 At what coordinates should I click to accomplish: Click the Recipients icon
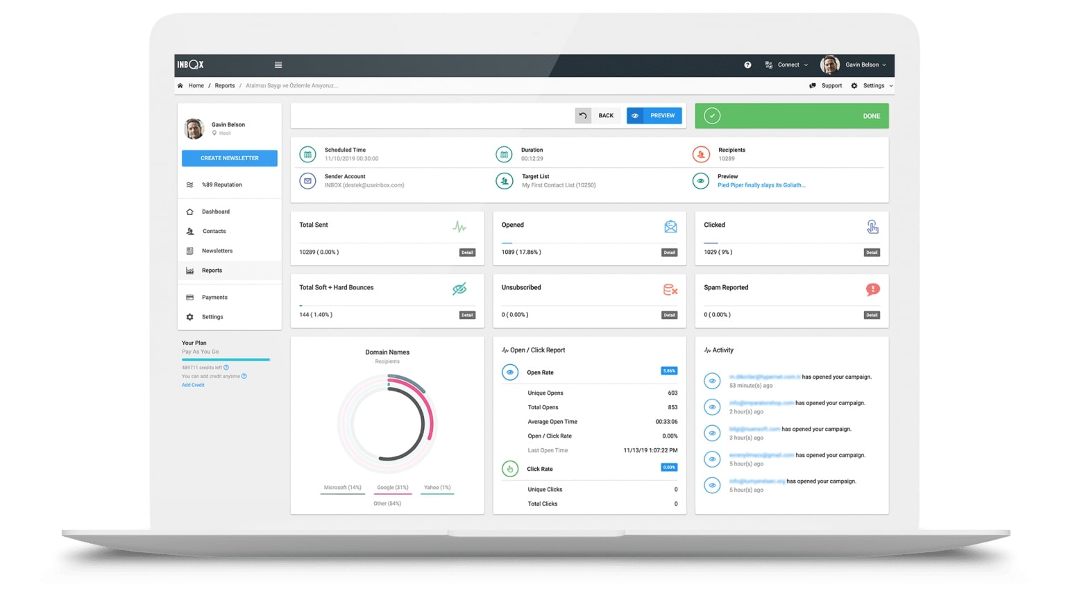pos(701,154)
